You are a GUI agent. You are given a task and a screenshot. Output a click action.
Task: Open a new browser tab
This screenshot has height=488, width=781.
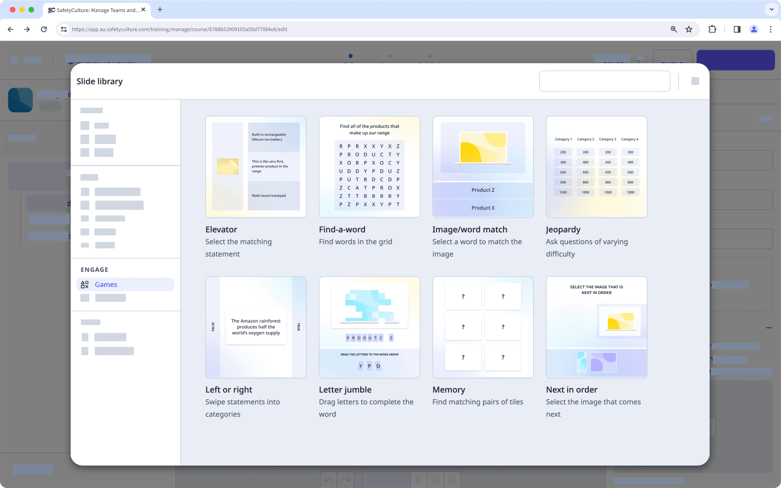click(160, 10)
